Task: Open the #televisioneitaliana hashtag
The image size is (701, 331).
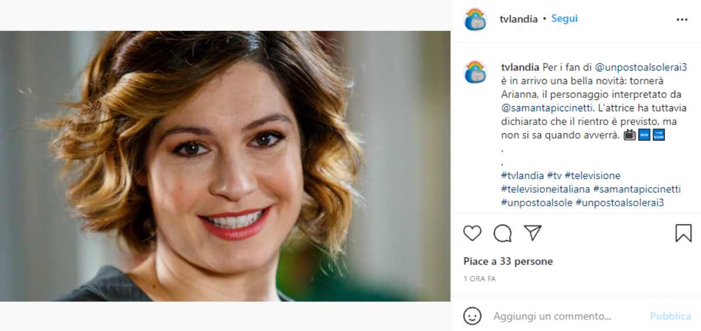Action: click(544, 189)
